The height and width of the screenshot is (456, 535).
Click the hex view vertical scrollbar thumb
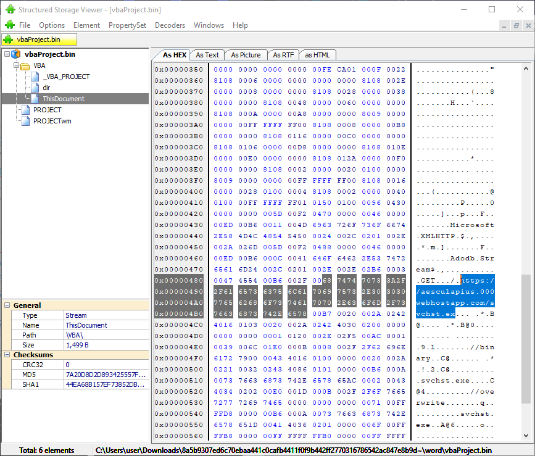click(526, 340)
